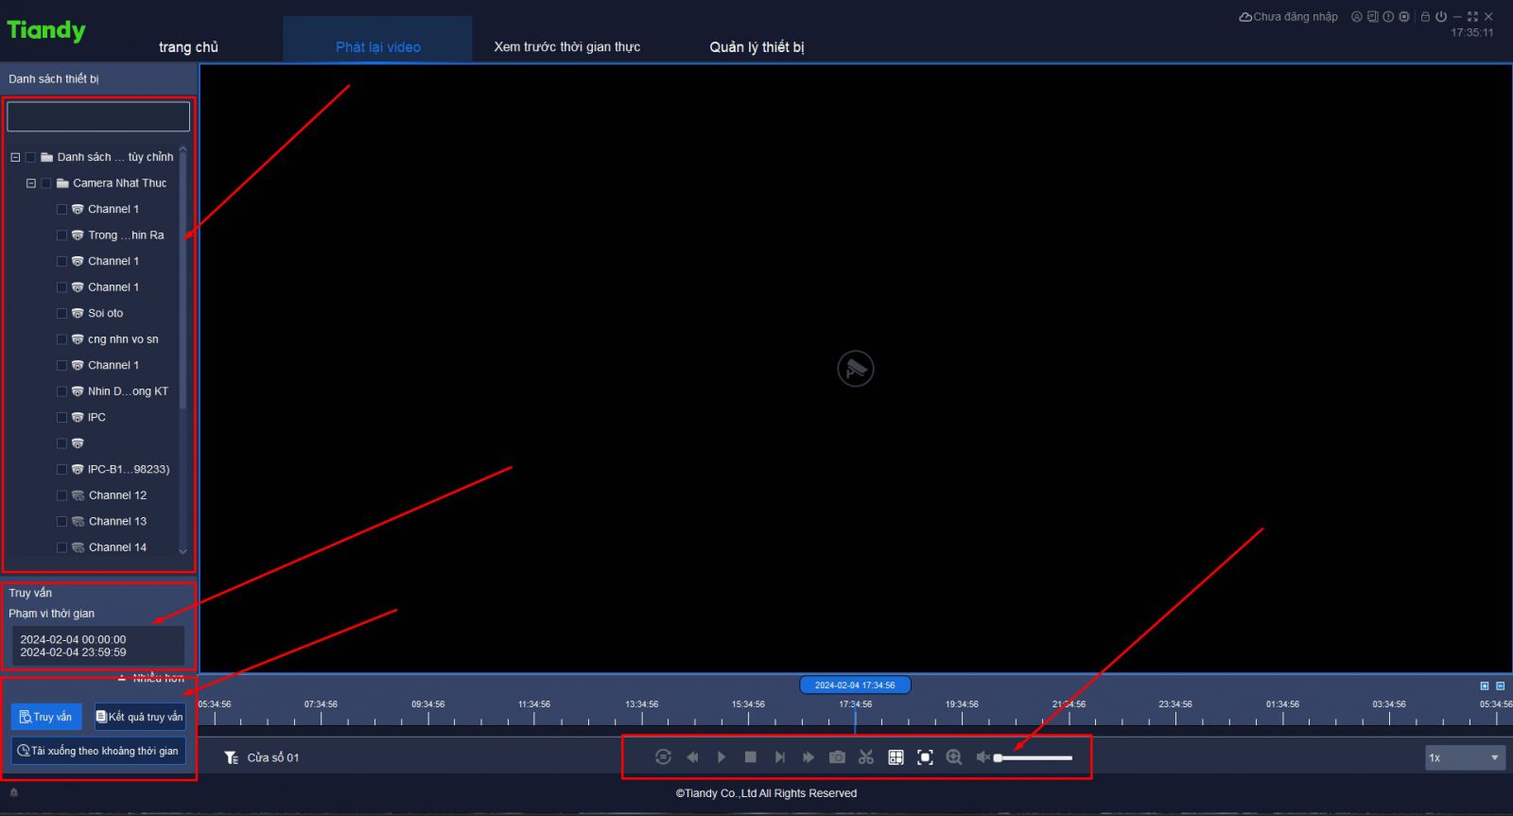Stop playback with the stop button
1513x816 pixels.
click(751, 756)
